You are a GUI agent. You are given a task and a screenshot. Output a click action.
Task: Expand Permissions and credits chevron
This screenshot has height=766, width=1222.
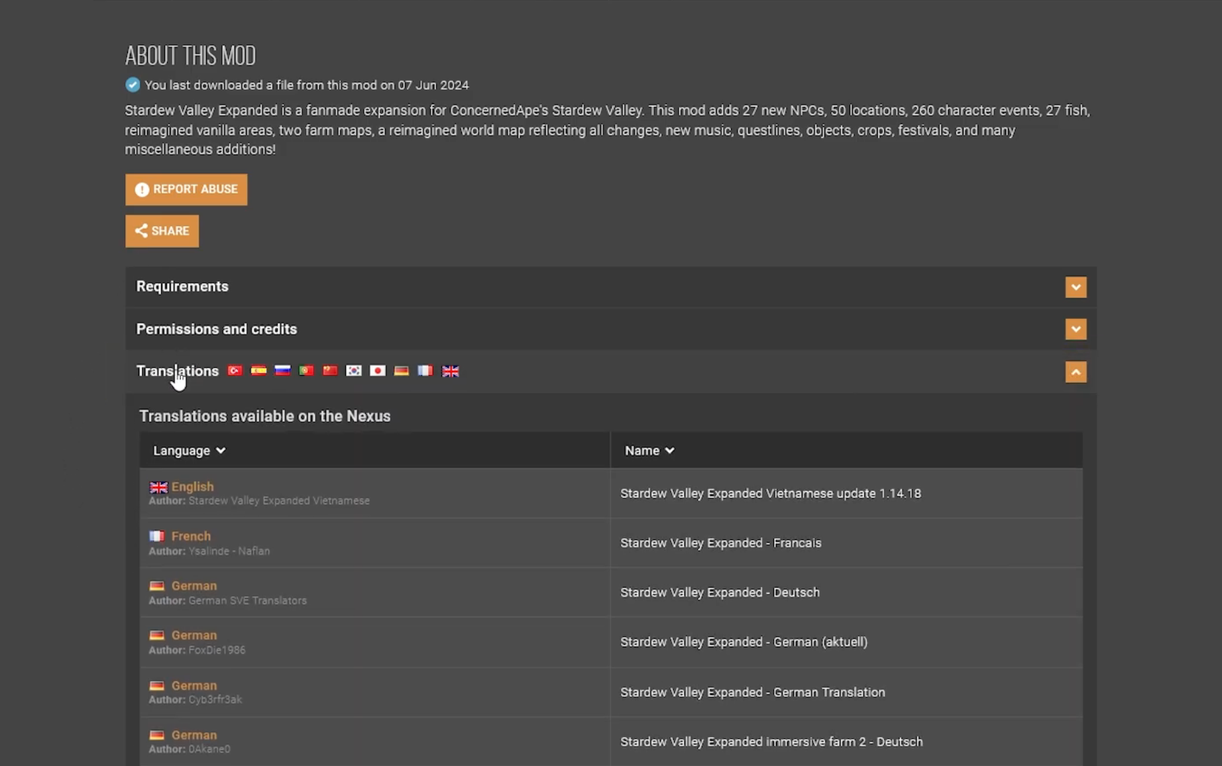[1076, 329]
